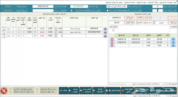Click the upload arrow icon for item 6281008070507
This screenshot has width=178, height=97.
tap(4, 33)
